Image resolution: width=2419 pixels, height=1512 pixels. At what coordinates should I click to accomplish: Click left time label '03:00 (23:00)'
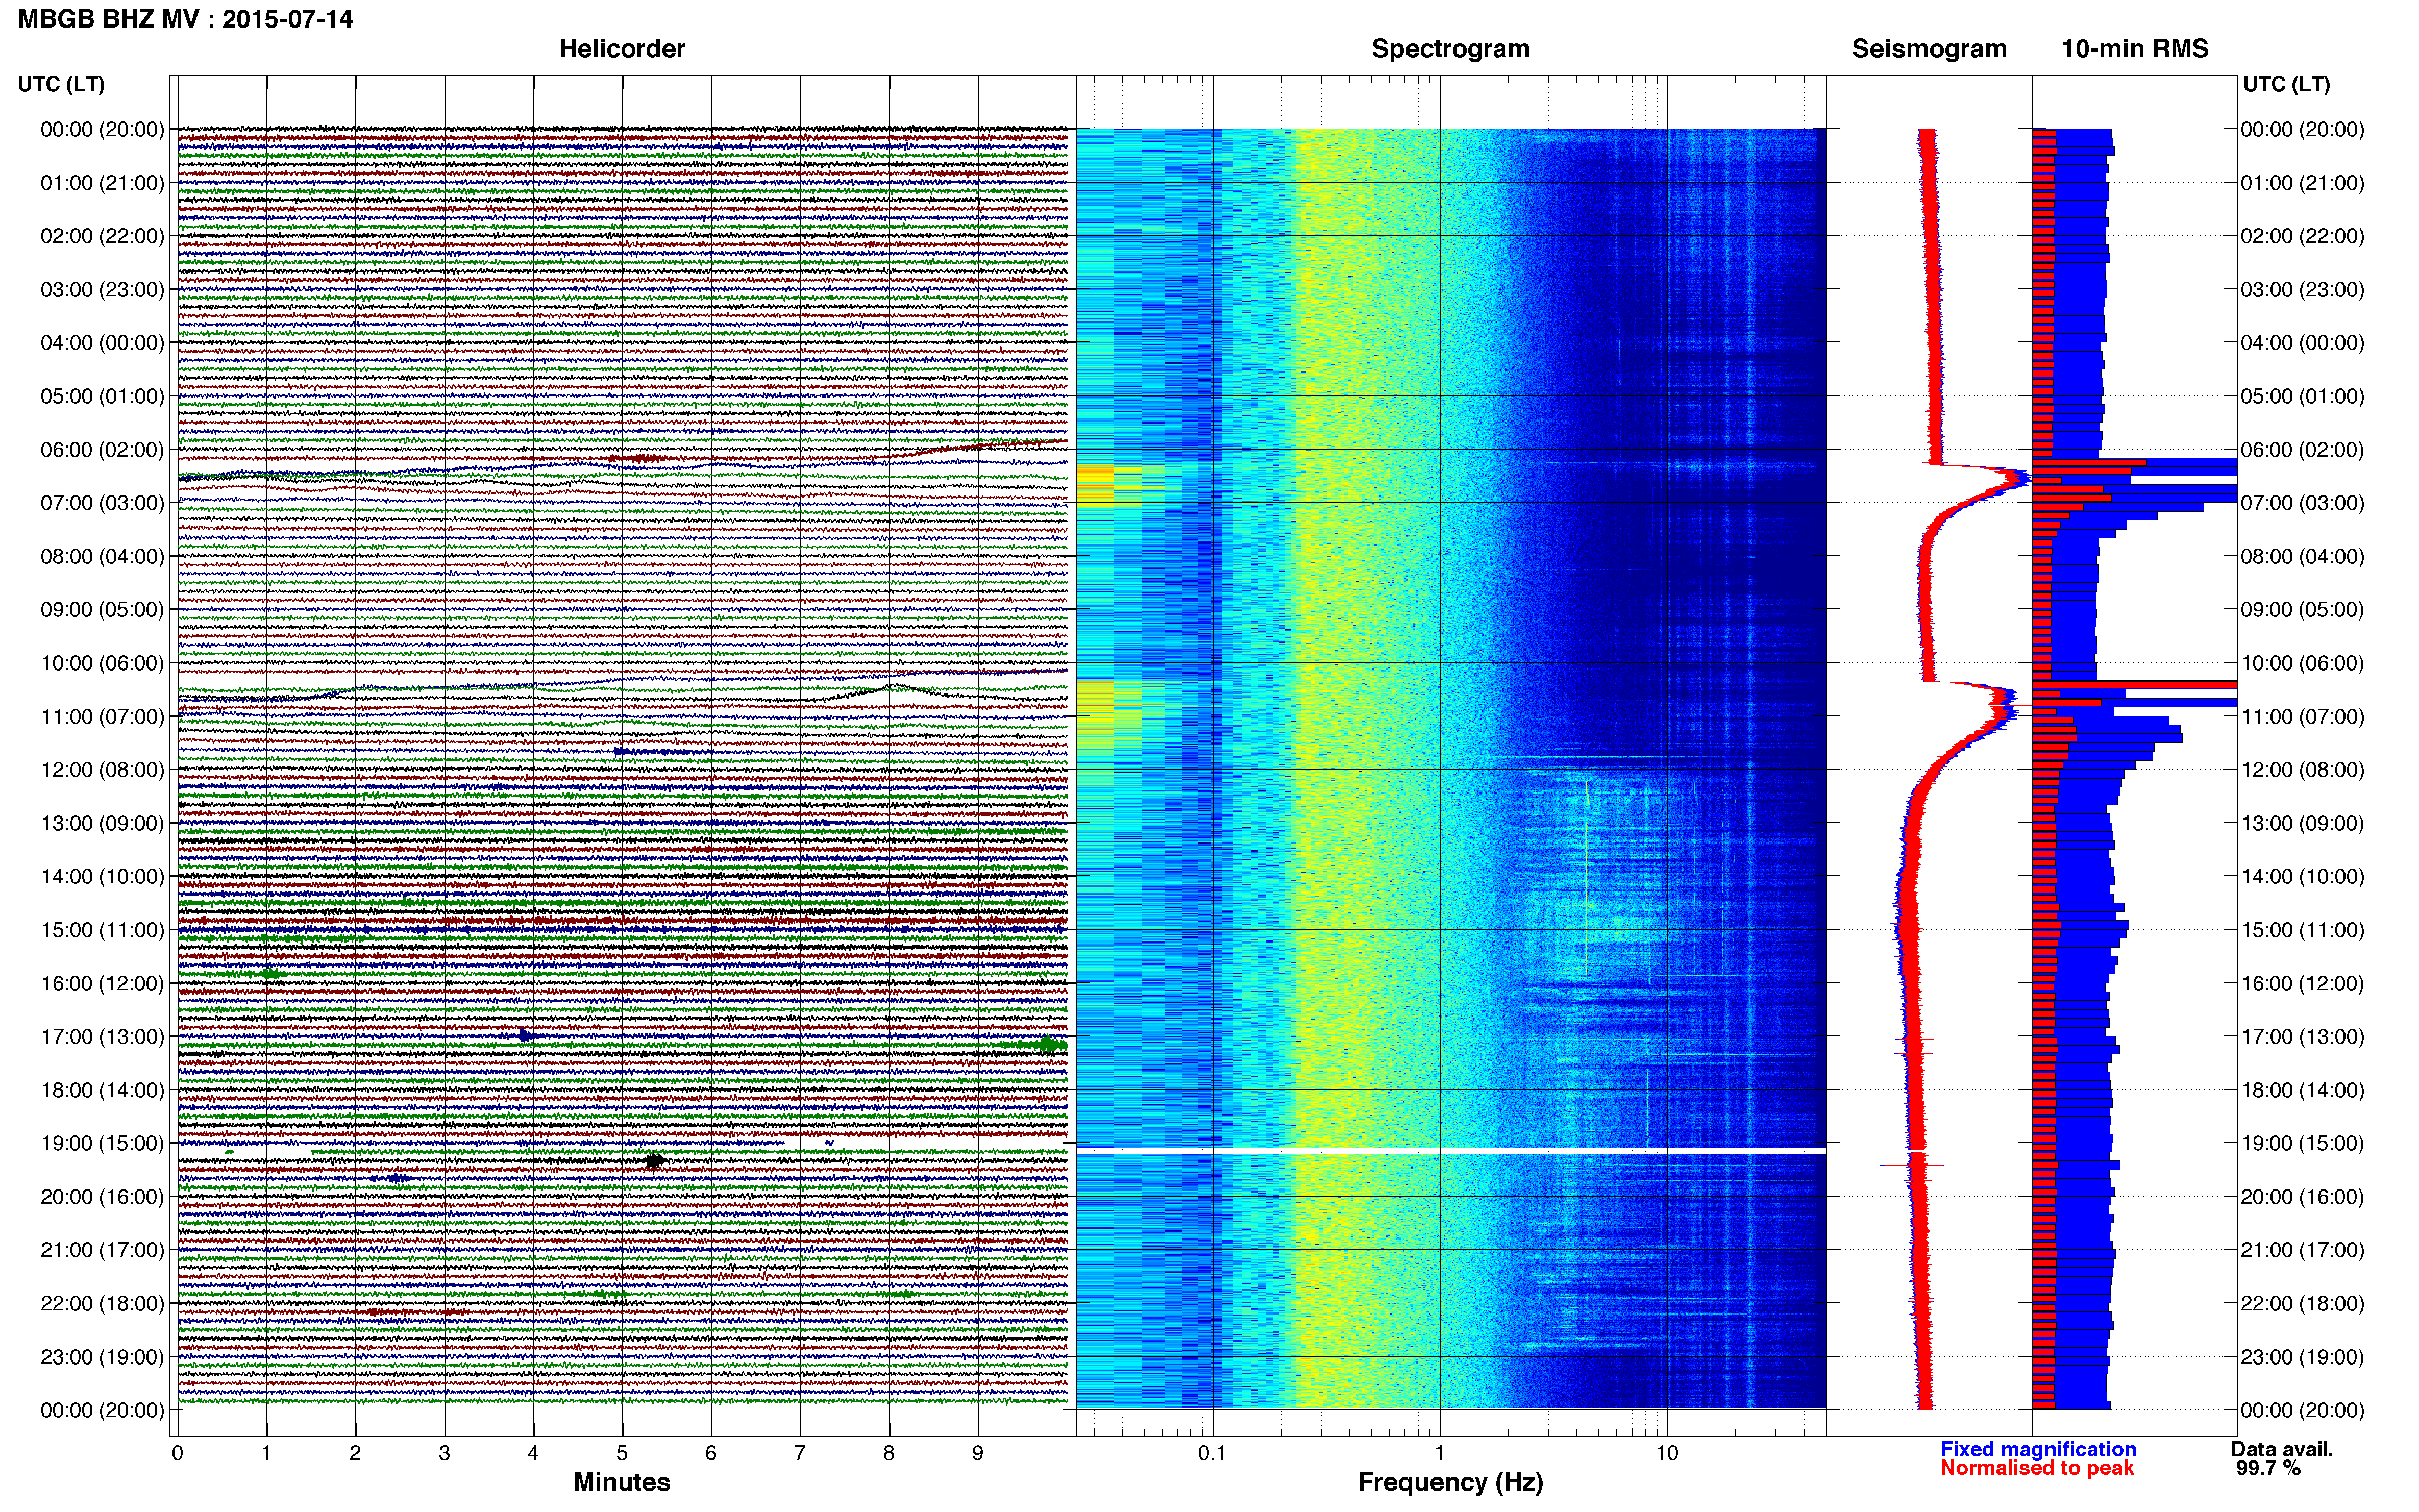tap(102, 290)
